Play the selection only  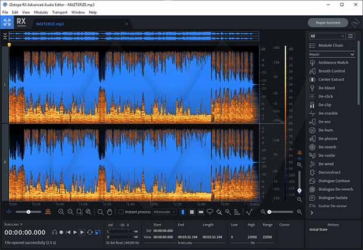82,232
